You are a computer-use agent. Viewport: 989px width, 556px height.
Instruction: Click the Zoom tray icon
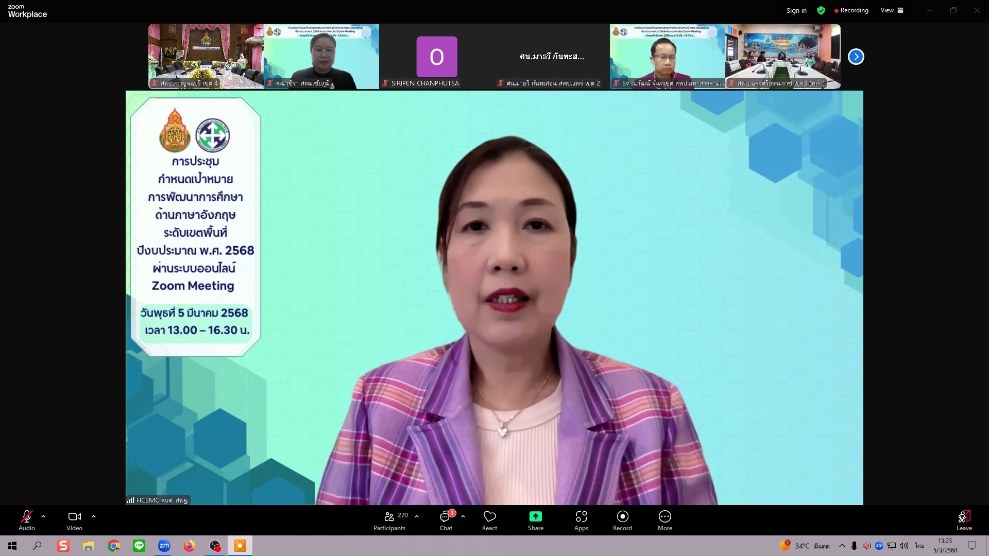(879, 546)
